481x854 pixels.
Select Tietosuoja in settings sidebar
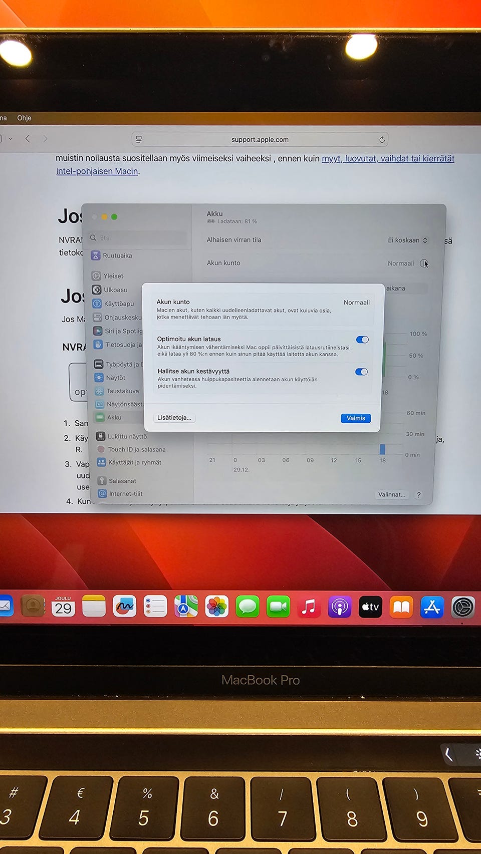[118, 345]
